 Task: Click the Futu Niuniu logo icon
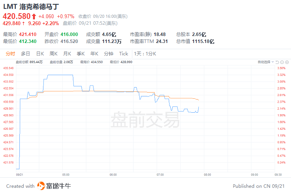tap(41, 186)
